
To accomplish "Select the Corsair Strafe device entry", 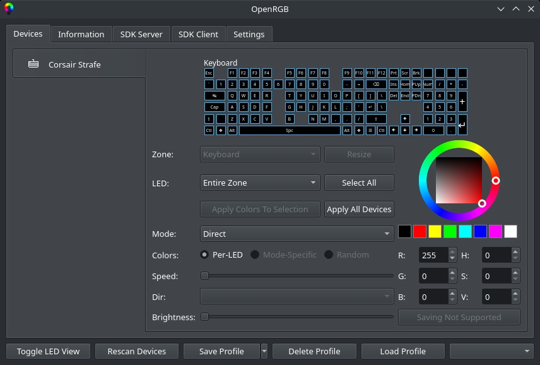I will (74, 64).
